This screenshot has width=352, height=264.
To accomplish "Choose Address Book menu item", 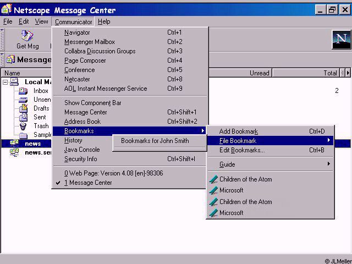I will [130, 122].
